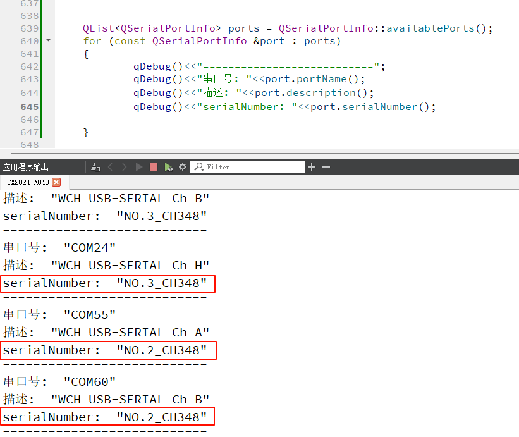Screen dimensions: 519x437
Task: Select the TX2024-A040 output tab
Action: point(28,182)
